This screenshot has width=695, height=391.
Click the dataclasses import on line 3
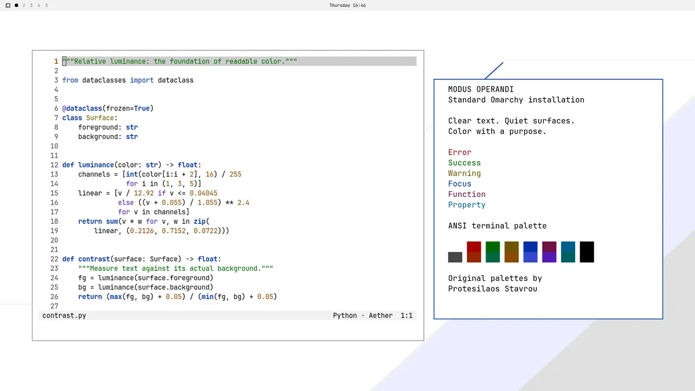tap(128, 80)
